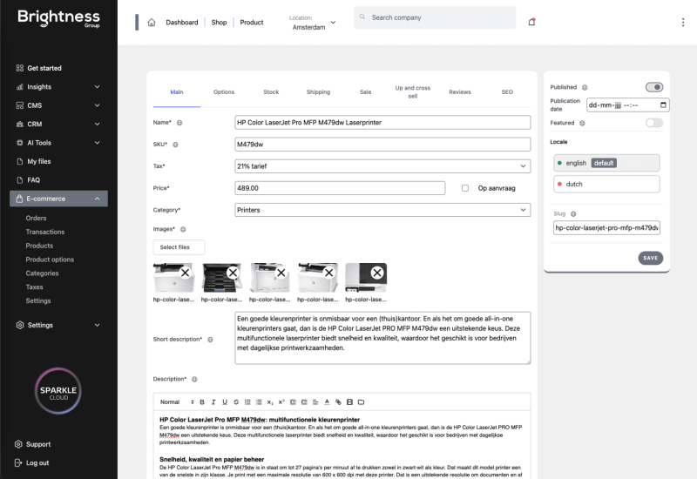This screenshot has width=697, height=479.
Task: Open the Normal paragraph style dropdown
Action: (177, 401)
